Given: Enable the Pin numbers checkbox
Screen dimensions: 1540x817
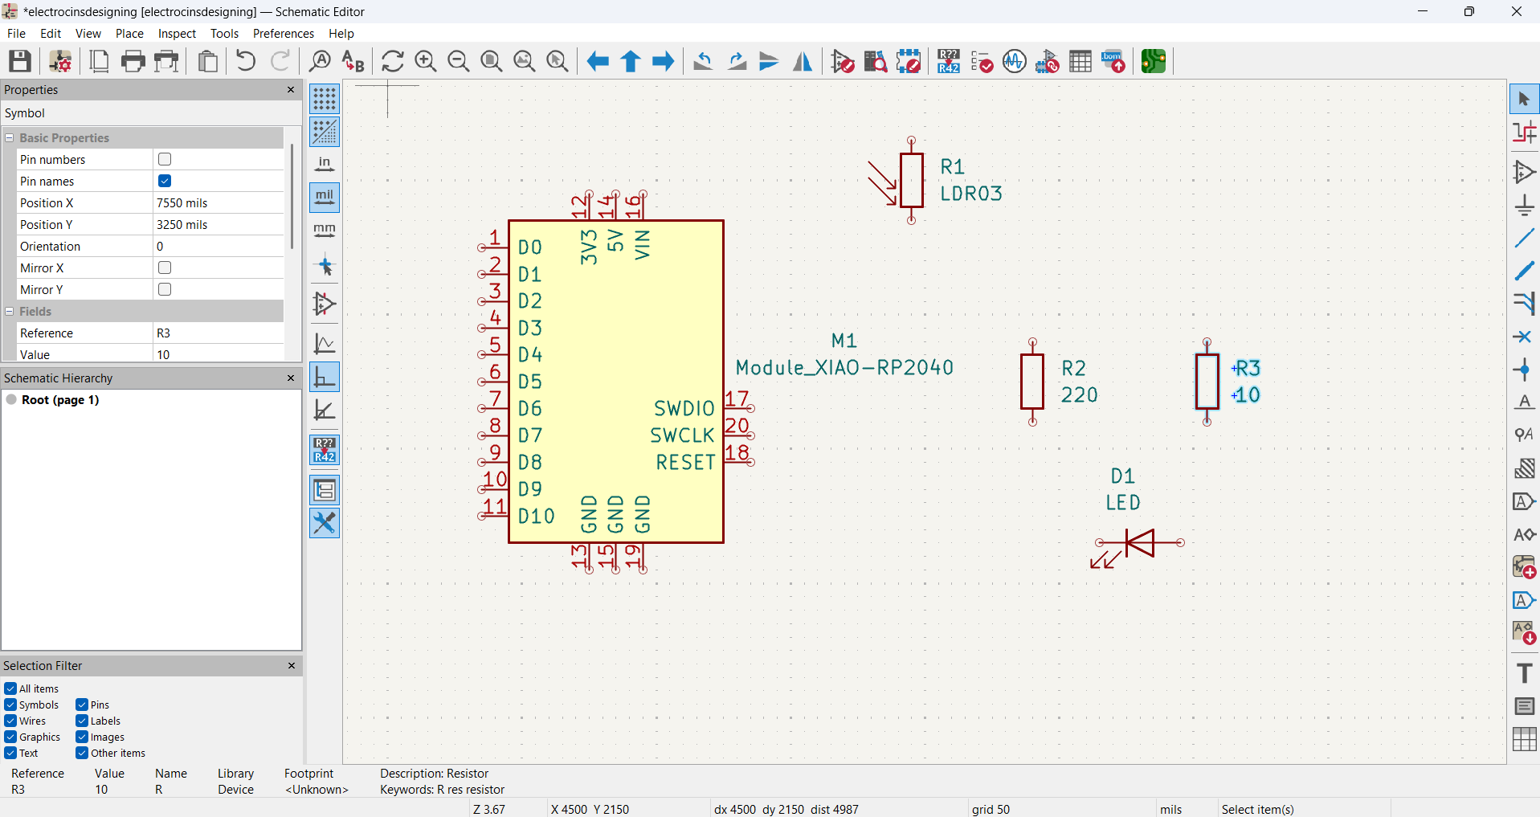Looking at the screenshot, I should pyautogui.click(x=165, y=159).
